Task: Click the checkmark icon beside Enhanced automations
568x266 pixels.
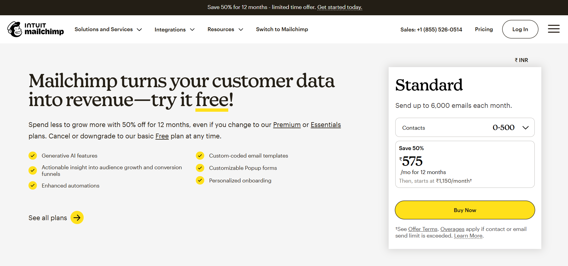Action: click(x=33, y=185)
